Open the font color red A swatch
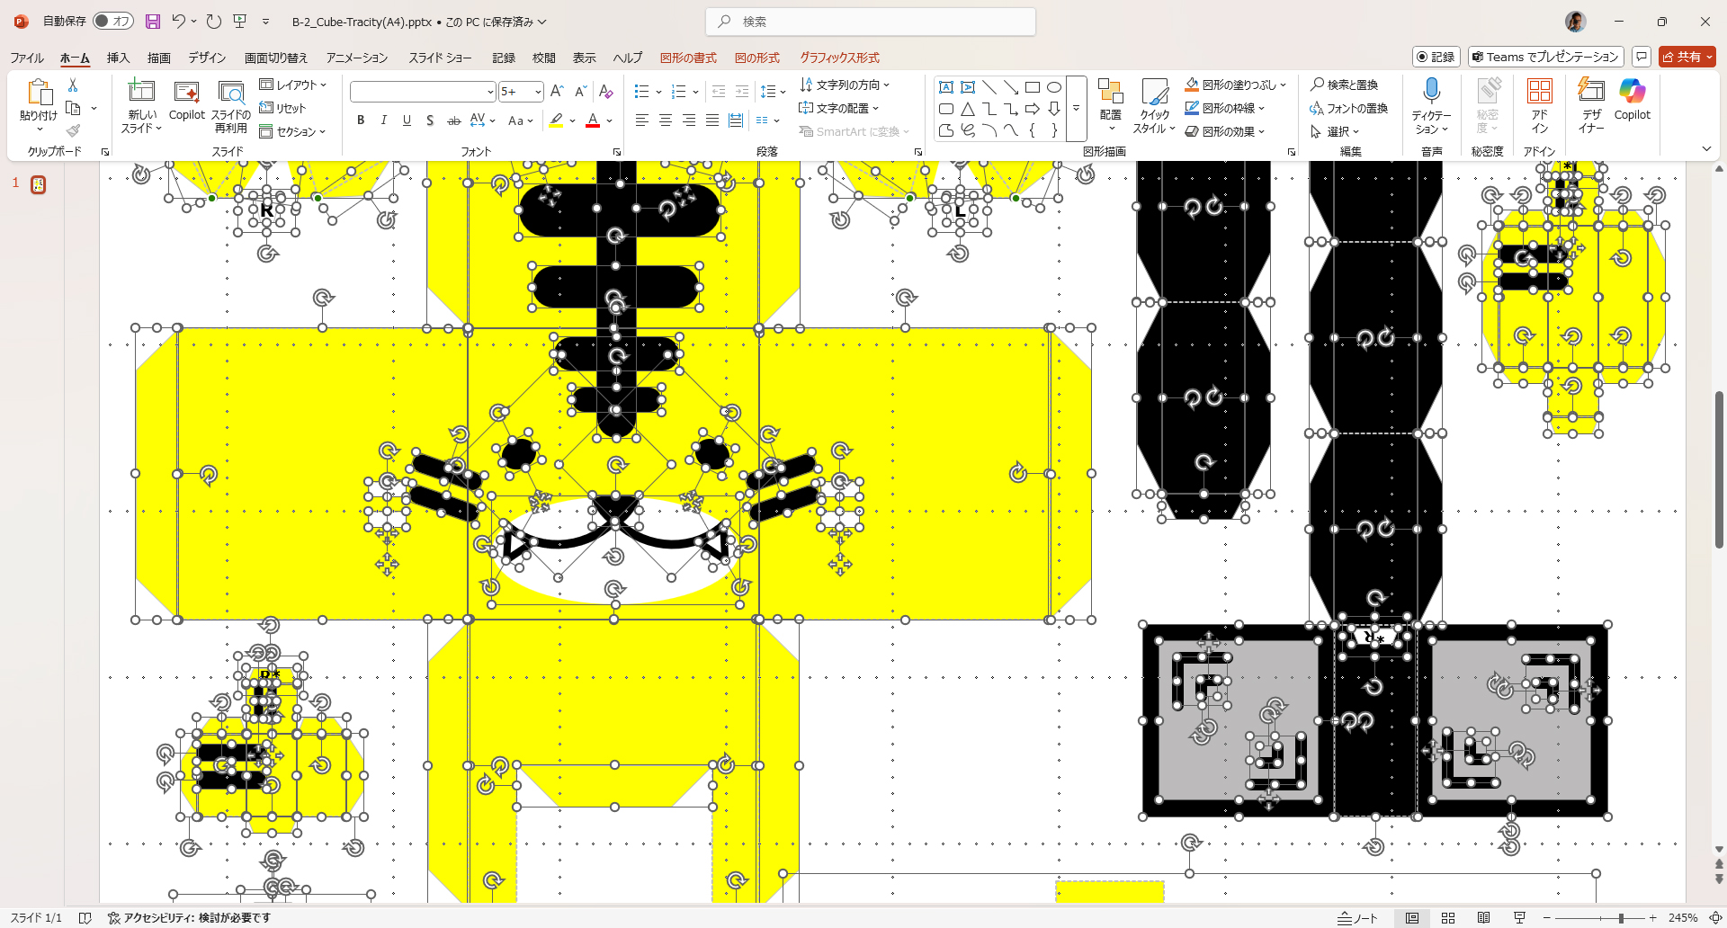 coord(593,120)
